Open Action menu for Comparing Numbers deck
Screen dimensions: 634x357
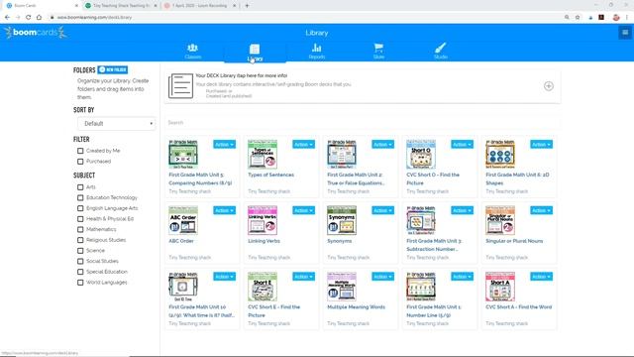[x=224, y=145]
